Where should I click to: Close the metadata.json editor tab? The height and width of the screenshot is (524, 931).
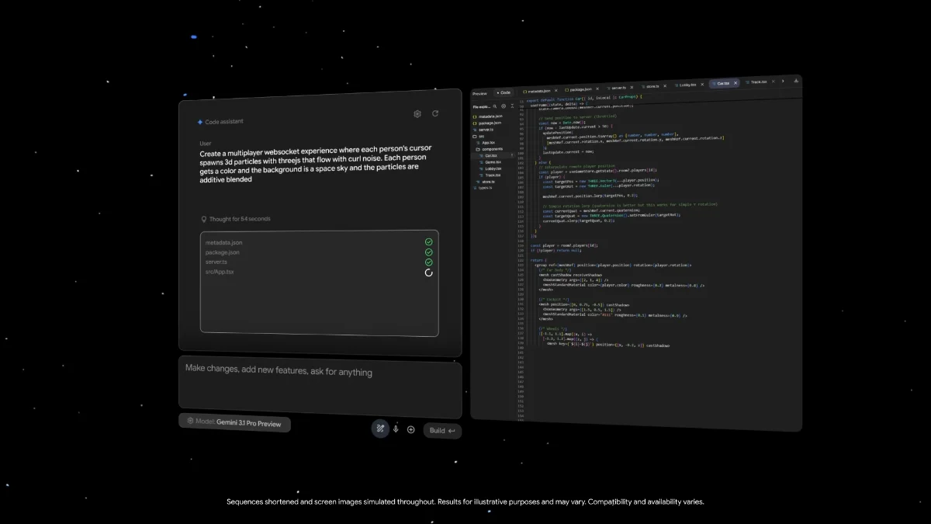[556, 91]
